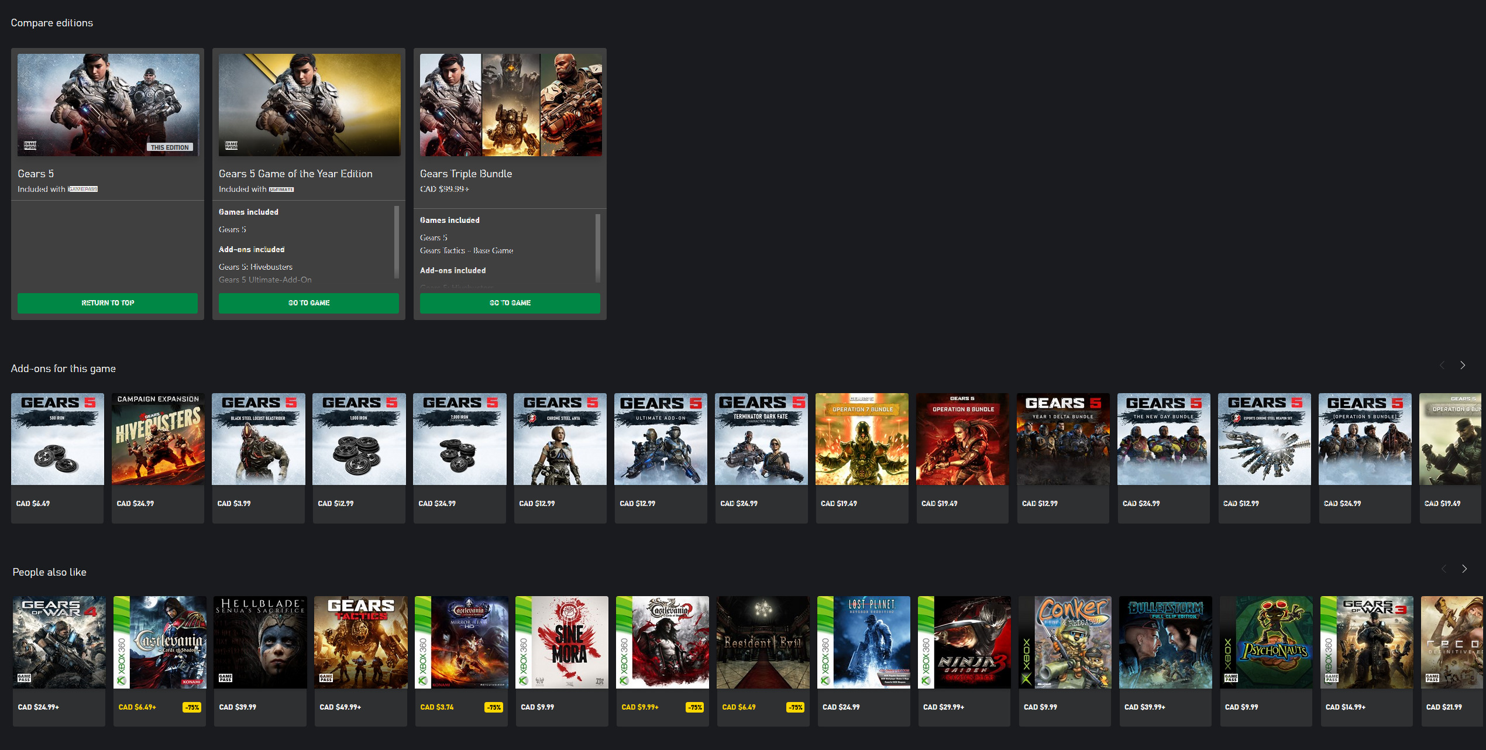Click CAD $24.99 price under Hivebusters add-on
1486x750 pixels.
[x=135, y=504]
